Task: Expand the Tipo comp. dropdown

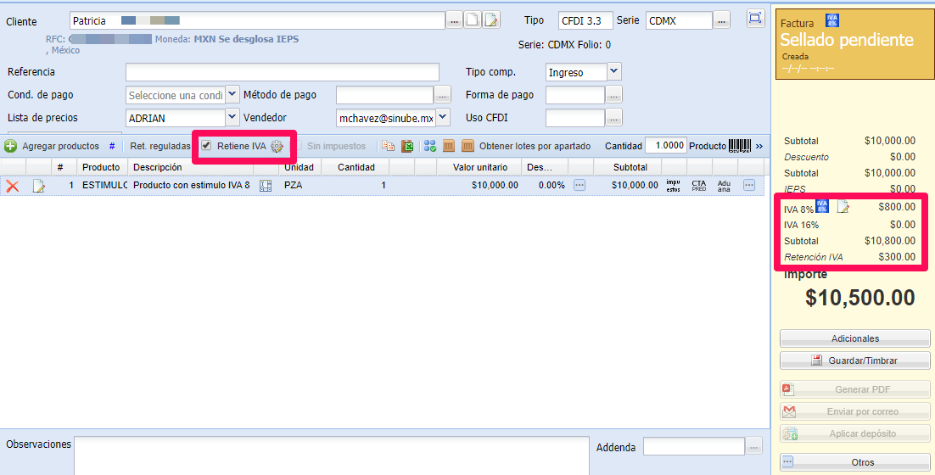Action: (614, 72)
